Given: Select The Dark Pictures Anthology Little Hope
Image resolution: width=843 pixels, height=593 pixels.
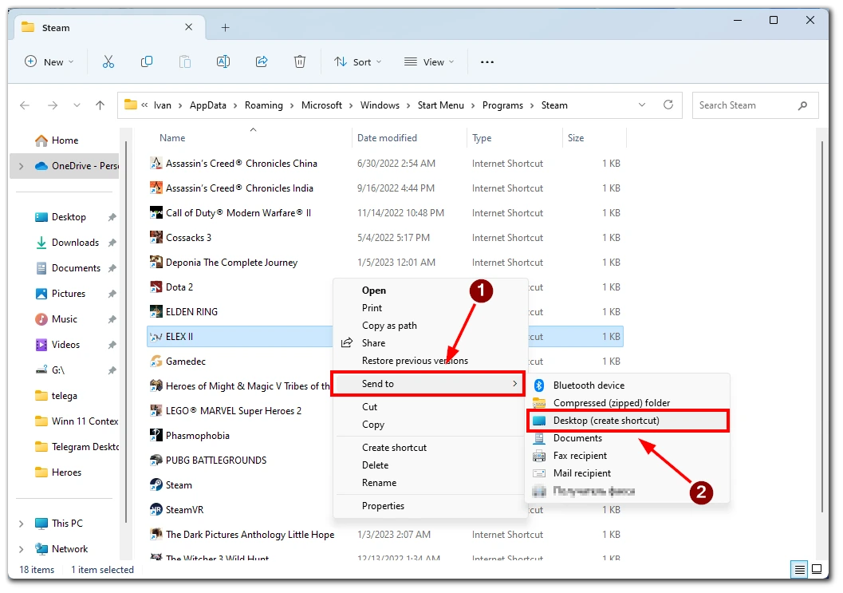Looking at the screenshot, I should coord(385,535).
